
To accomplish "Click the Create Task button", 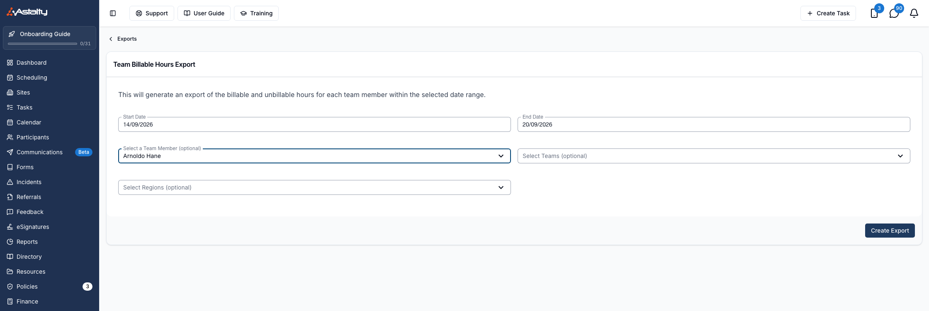I will coord(828,13).
